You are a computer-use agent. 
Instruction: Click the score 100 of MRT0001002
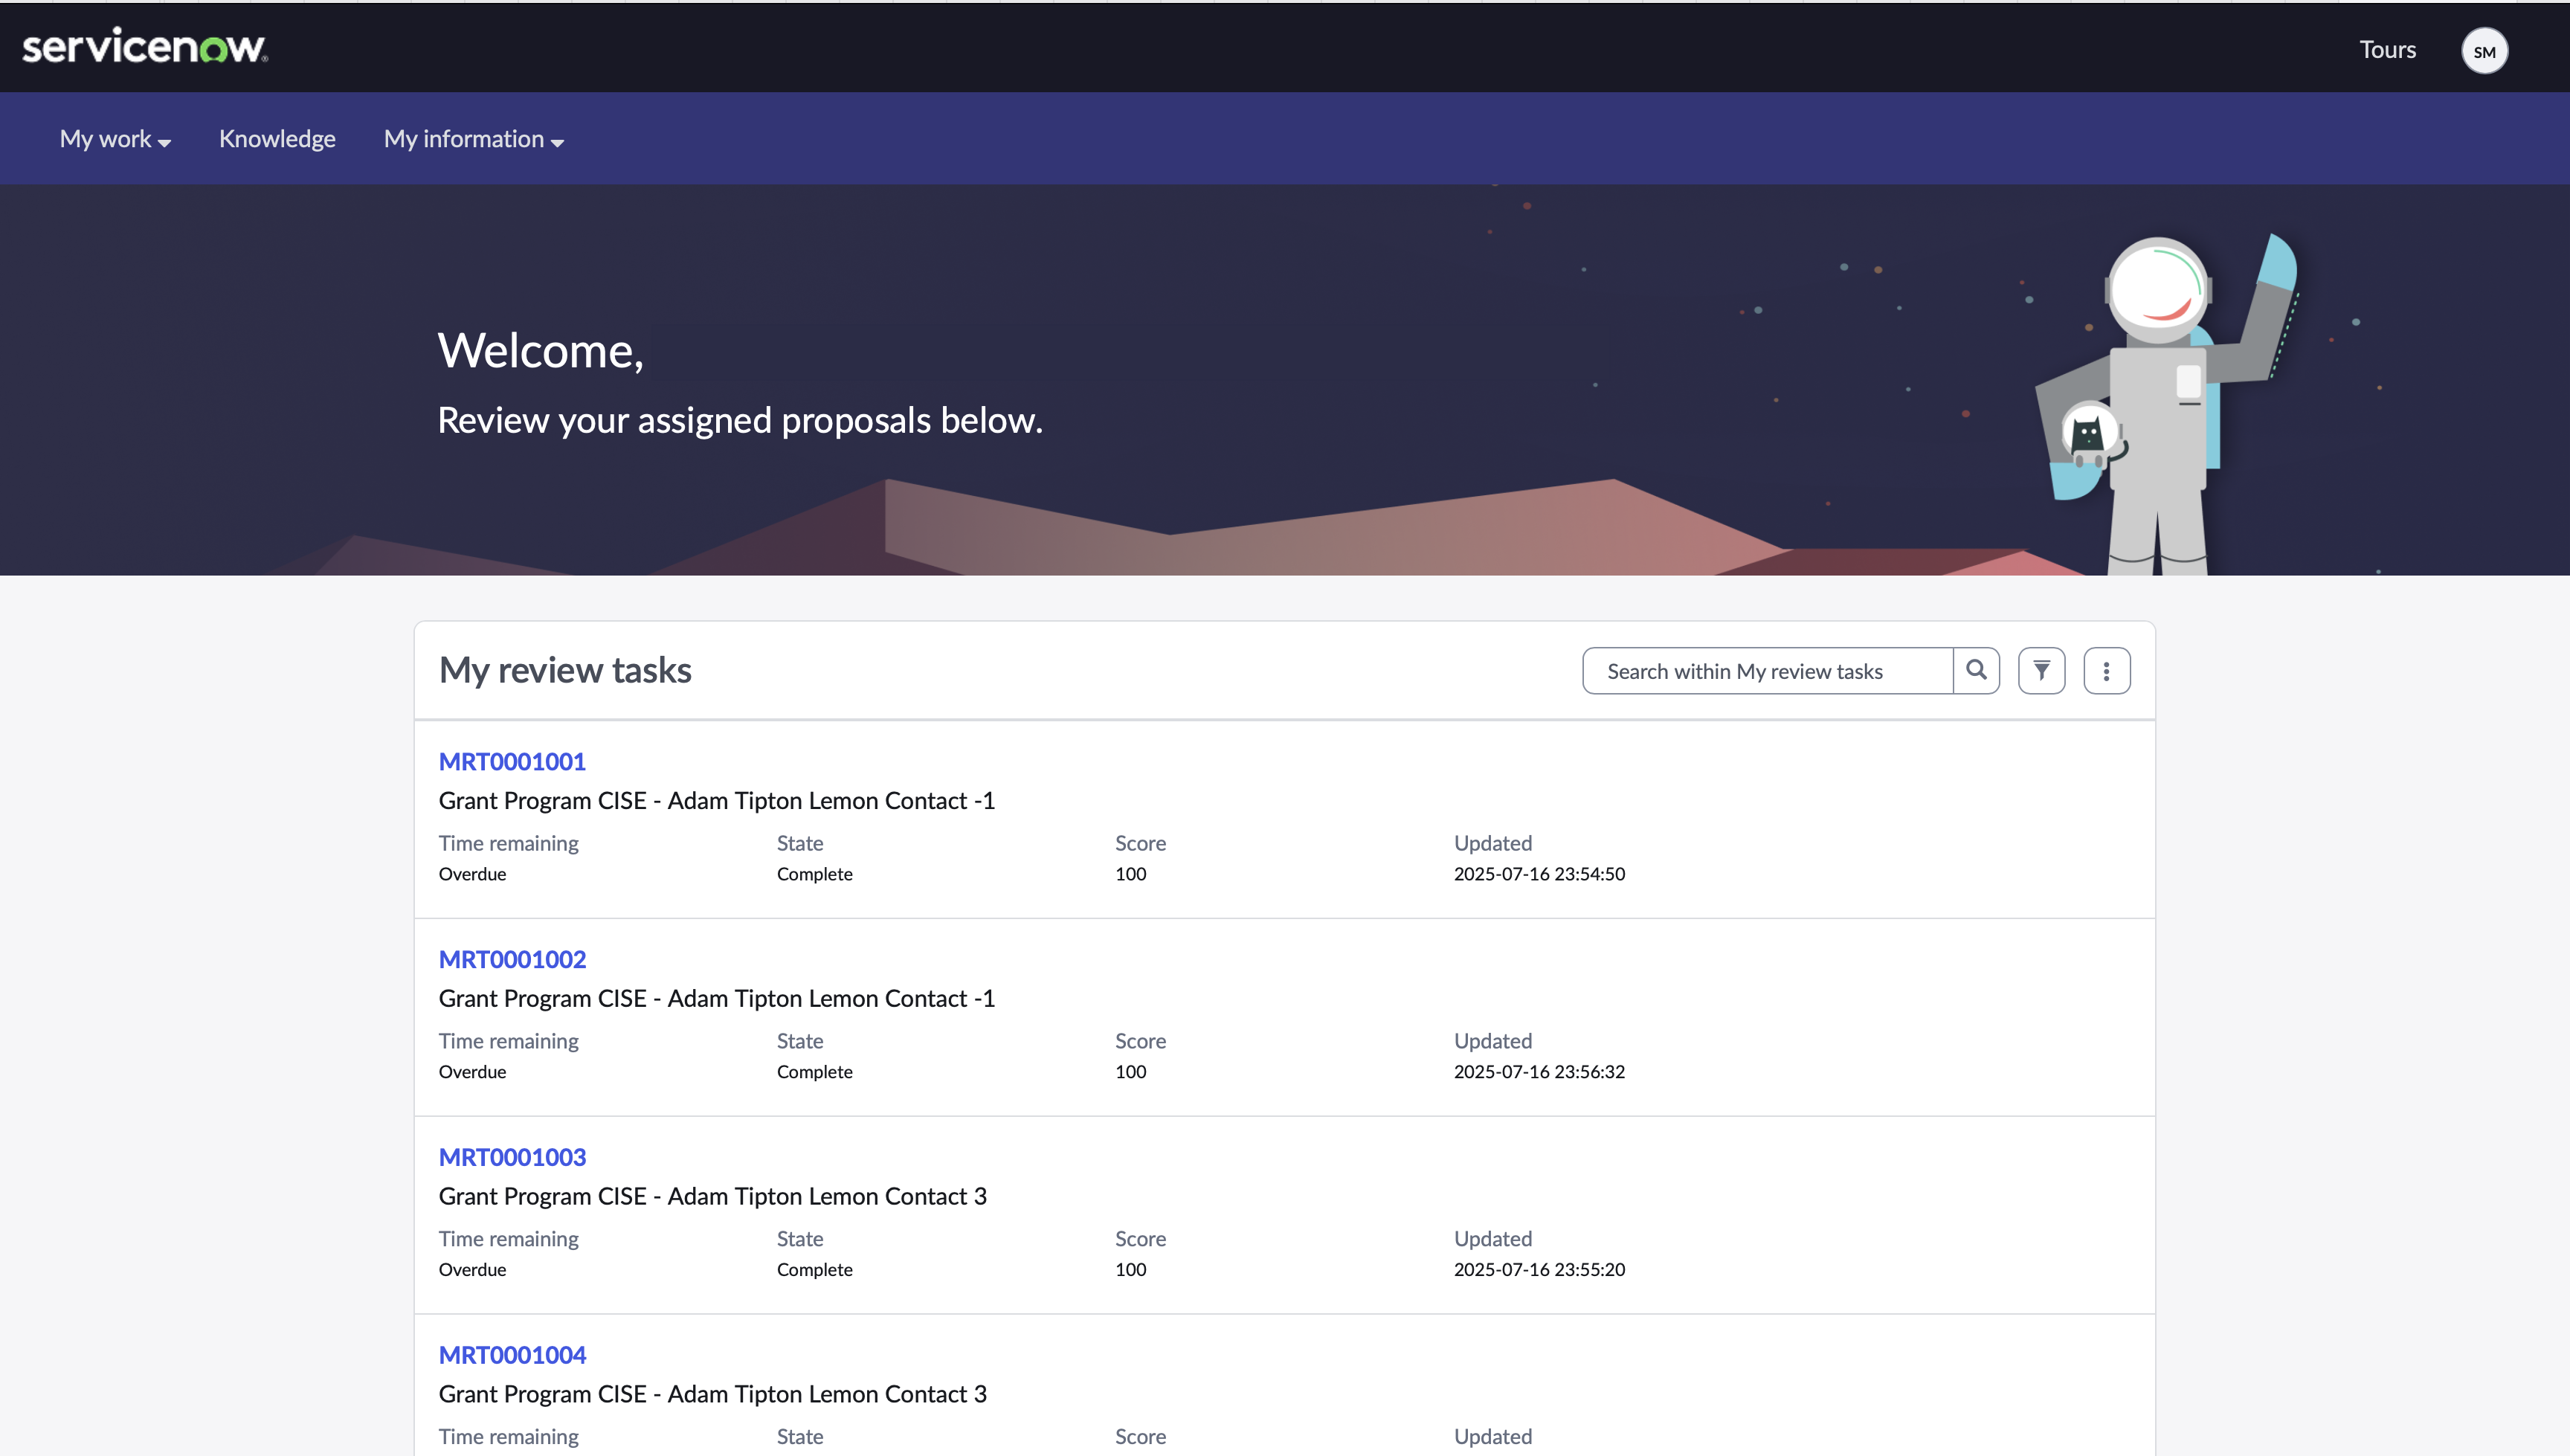click(1130, 1072)
